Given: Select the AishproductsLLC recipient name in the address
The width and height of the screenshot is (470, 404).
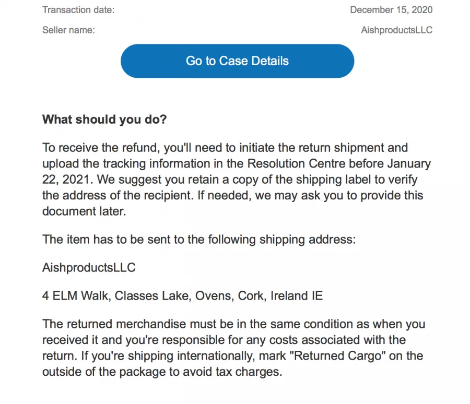Looking at the screenshot, I should click(x=89, y=268).
